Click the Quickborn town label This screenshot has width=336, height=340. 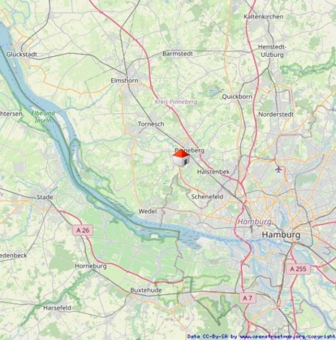[x=237, y=96]
